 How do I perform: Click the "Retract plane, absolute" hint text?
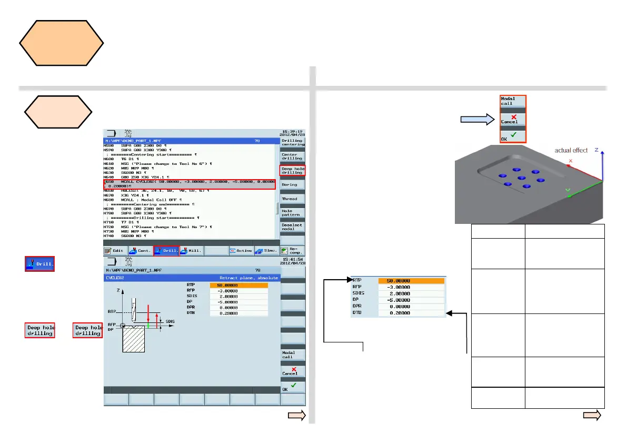248,278
